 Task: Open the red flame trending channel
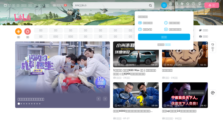click(28, 32)
